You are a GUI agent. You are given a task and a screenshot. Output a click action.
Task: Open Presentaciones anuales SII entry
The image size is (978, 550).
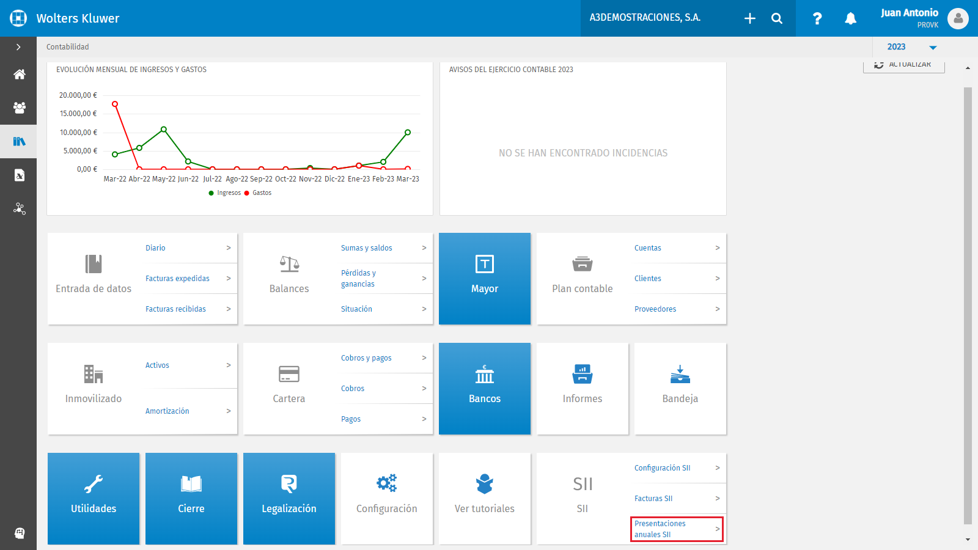click(x=677, y=529)
